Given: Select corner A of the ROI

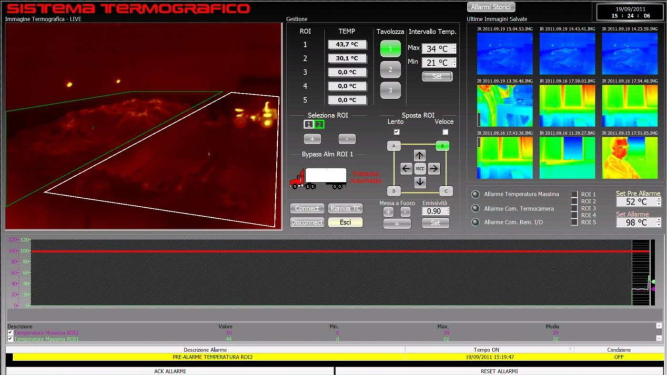Looking at the screenshot, I should [394, 146].
